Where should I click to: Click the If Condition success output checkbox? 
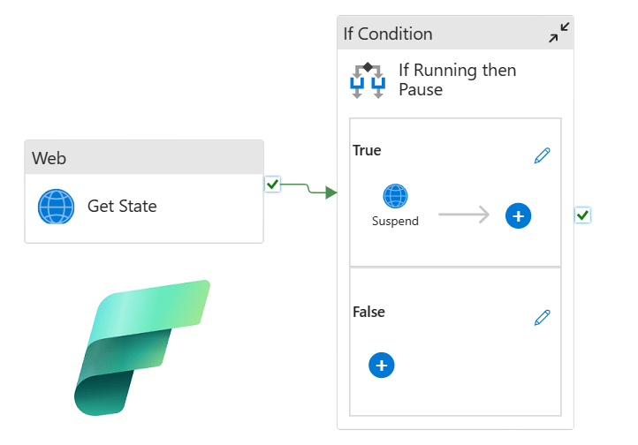[581, 215]
